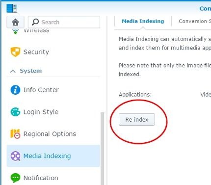Click the Control Panel logo icon
The image size is (211, 185).
(x=12, y=8)
